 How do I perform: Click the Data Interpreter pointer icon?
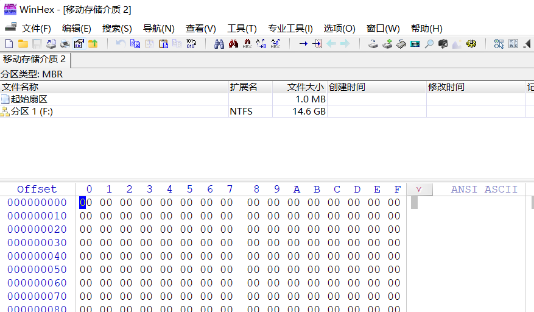(x=499, y=44)
